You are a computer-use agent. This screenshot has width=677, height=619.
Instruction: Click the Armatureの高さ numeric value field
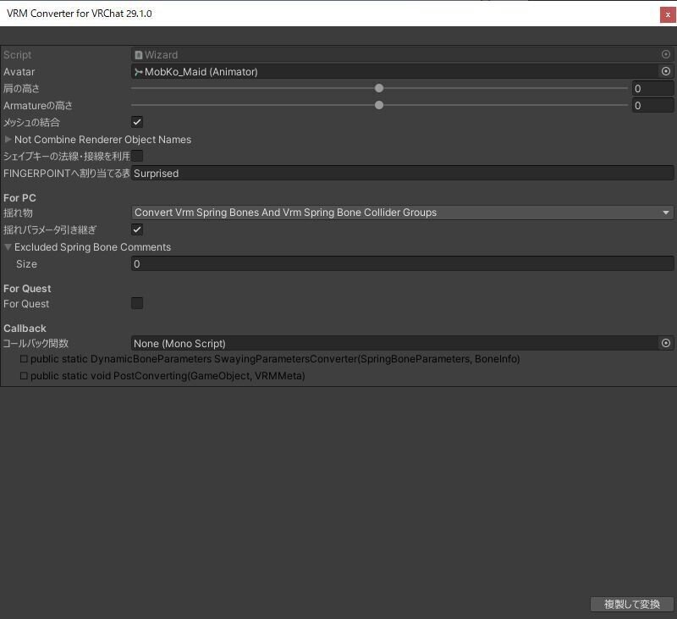point(652,105)
